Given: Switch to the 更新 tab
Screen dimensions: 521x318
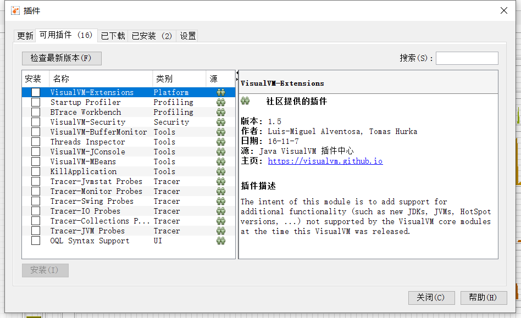Looking at the screenshot, I should pos(25,36).
